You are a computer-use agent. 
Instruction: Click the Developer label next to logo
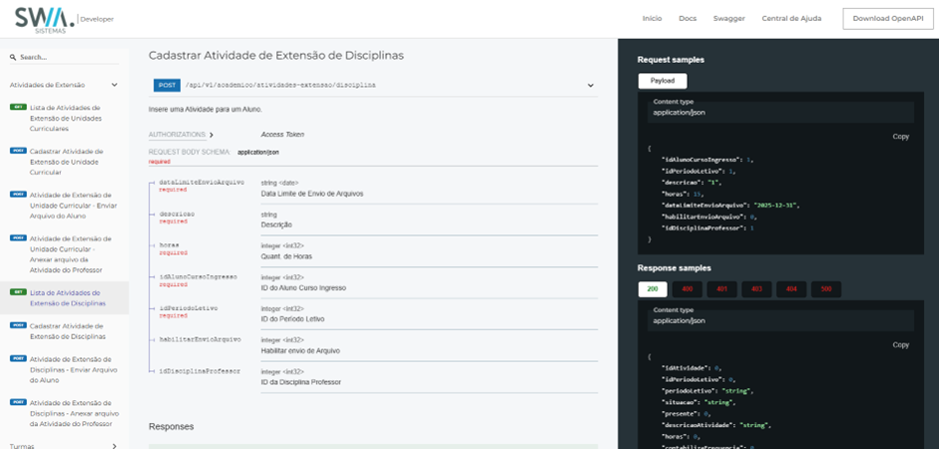click(97, 19)
